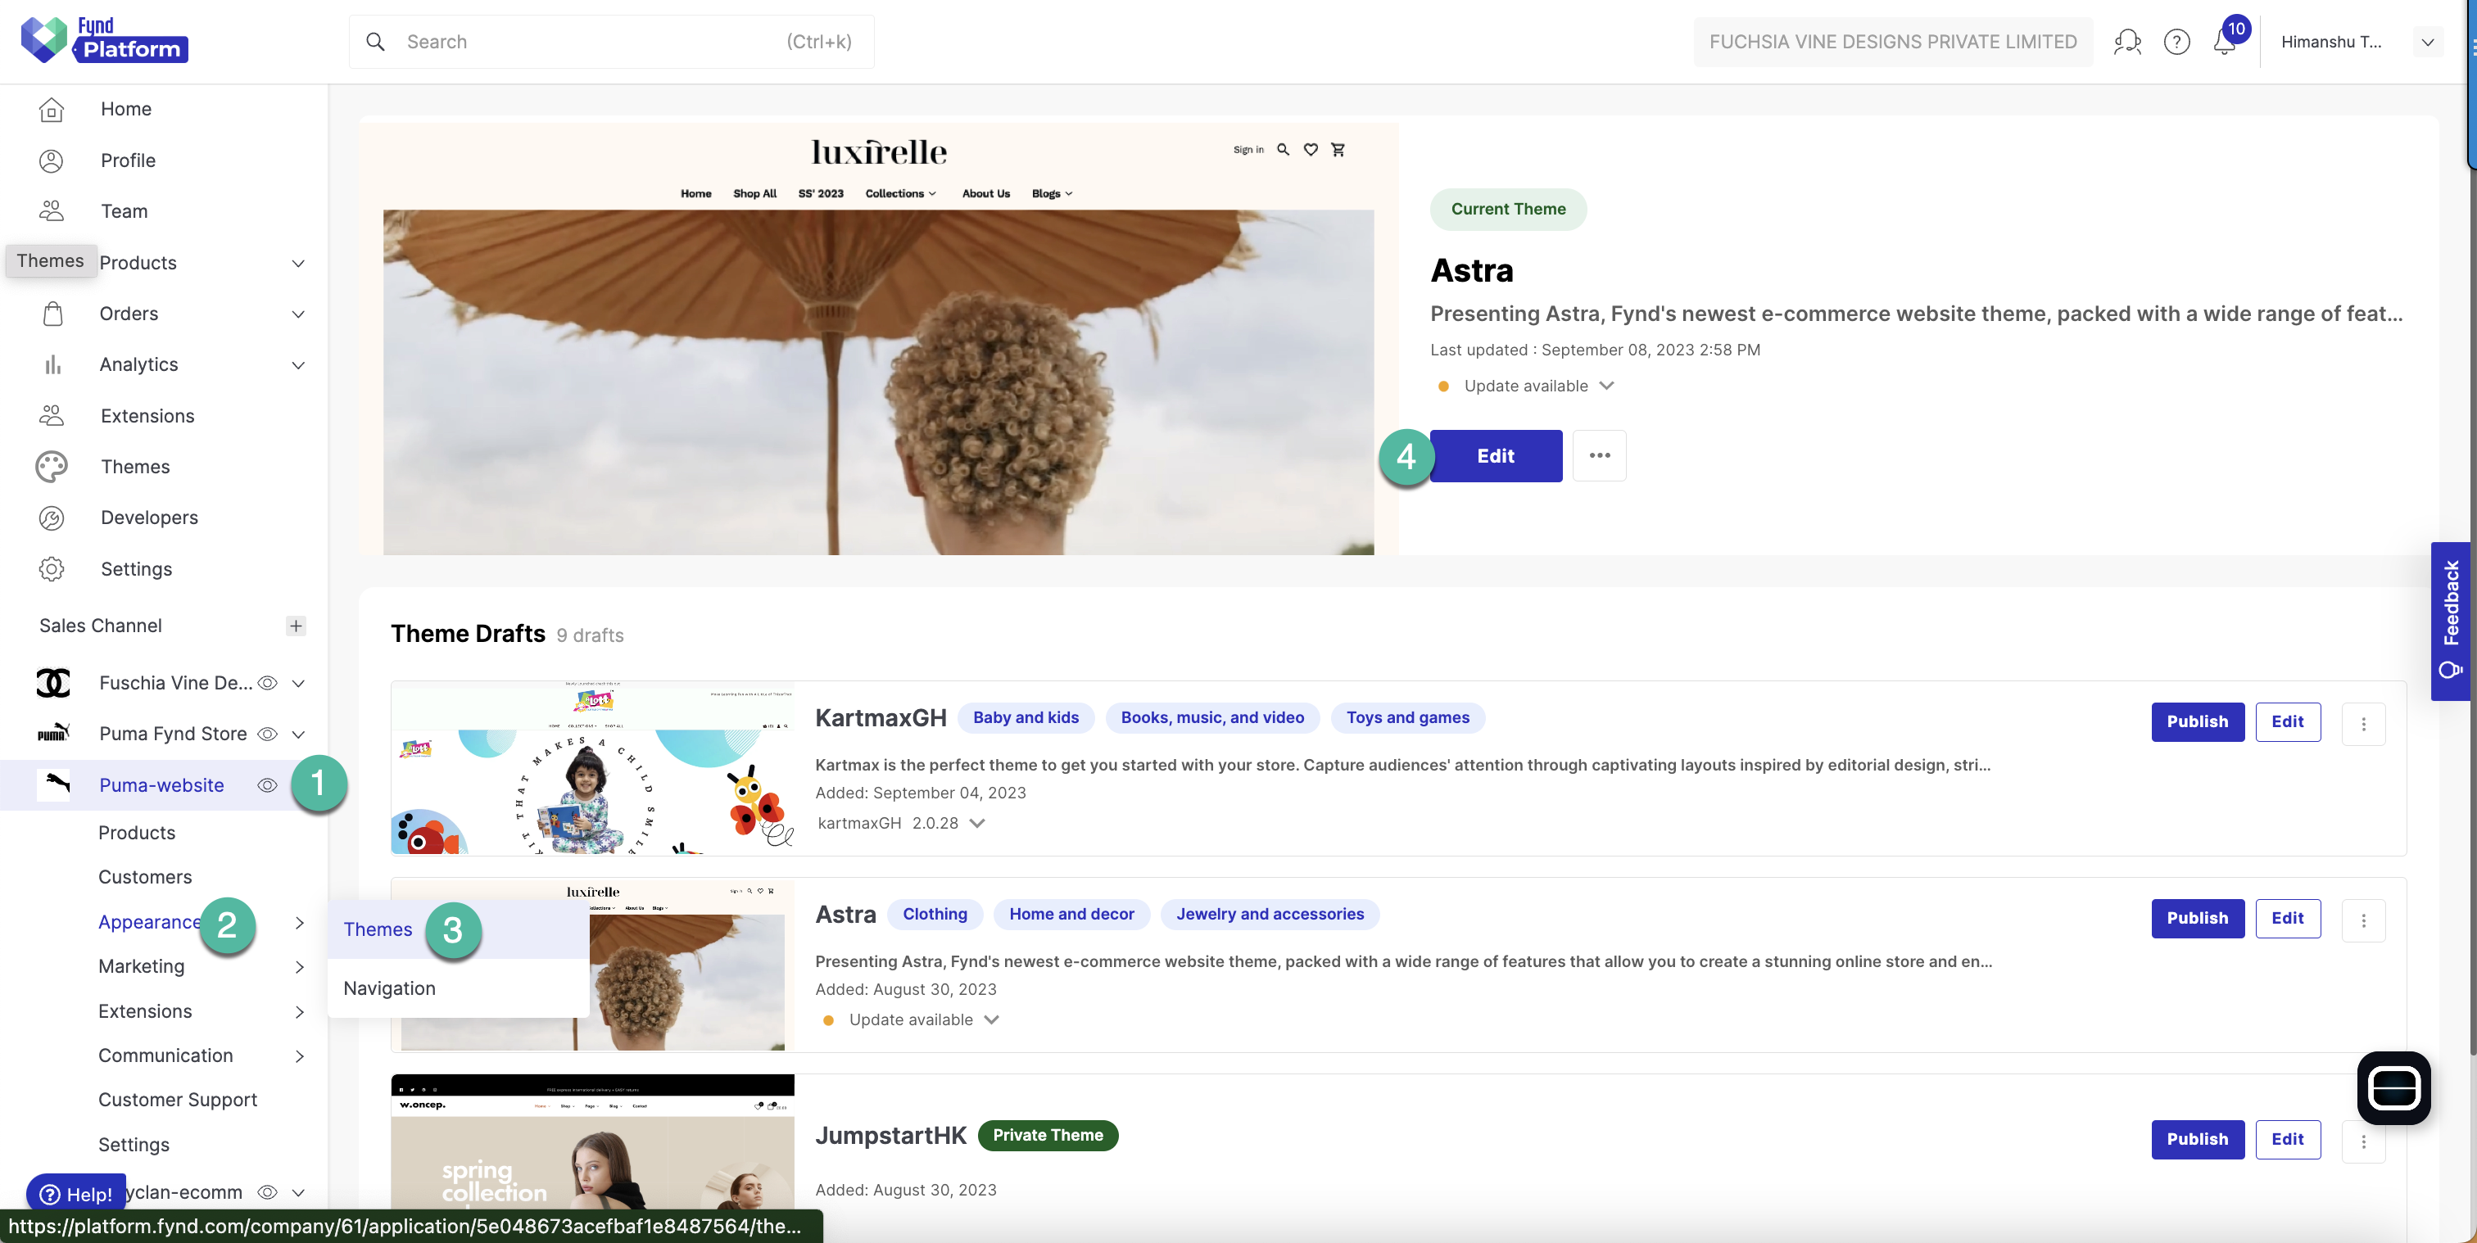Click FUCHSIA VINE DESIGNS company name
This screenshot has height=1243, width=2477.
point(1892,41)
